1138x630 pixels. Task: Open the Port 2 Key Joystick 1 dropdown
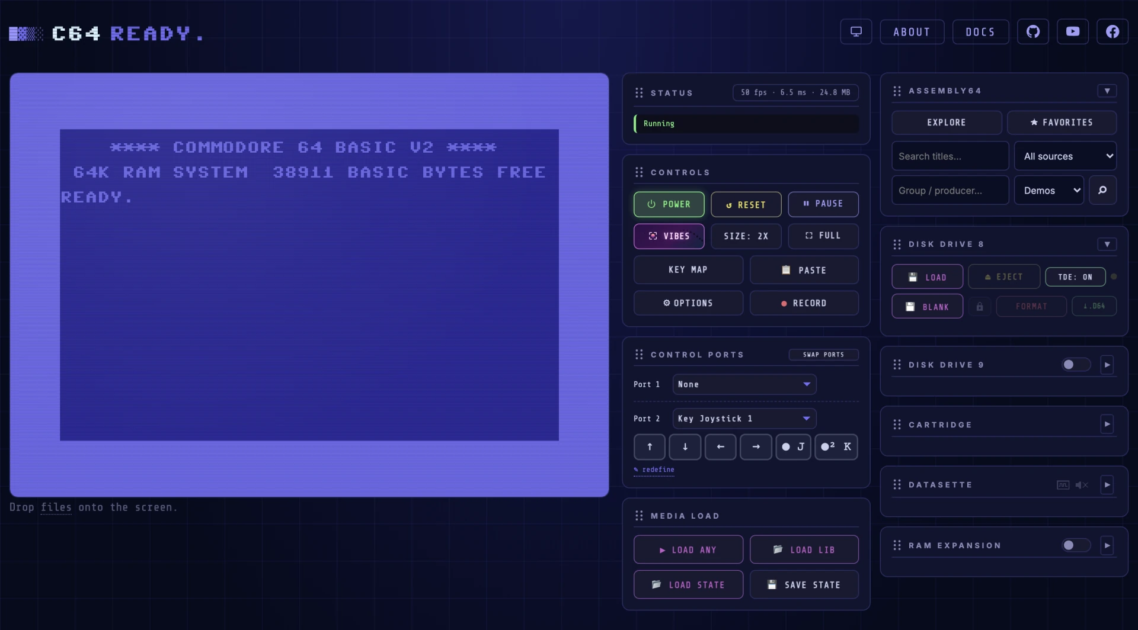click(x=744, y=419)
